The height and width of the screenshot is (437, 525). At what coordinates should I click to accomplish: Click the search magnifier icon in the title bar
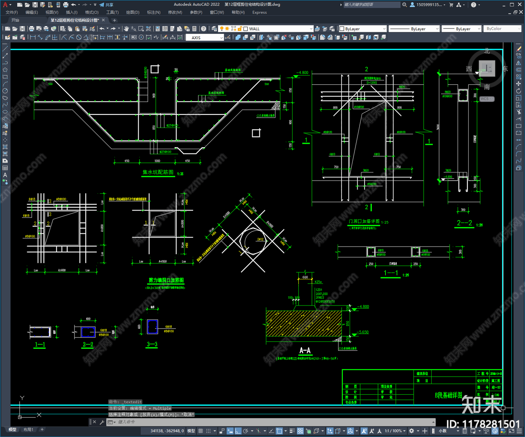(405, 5)
